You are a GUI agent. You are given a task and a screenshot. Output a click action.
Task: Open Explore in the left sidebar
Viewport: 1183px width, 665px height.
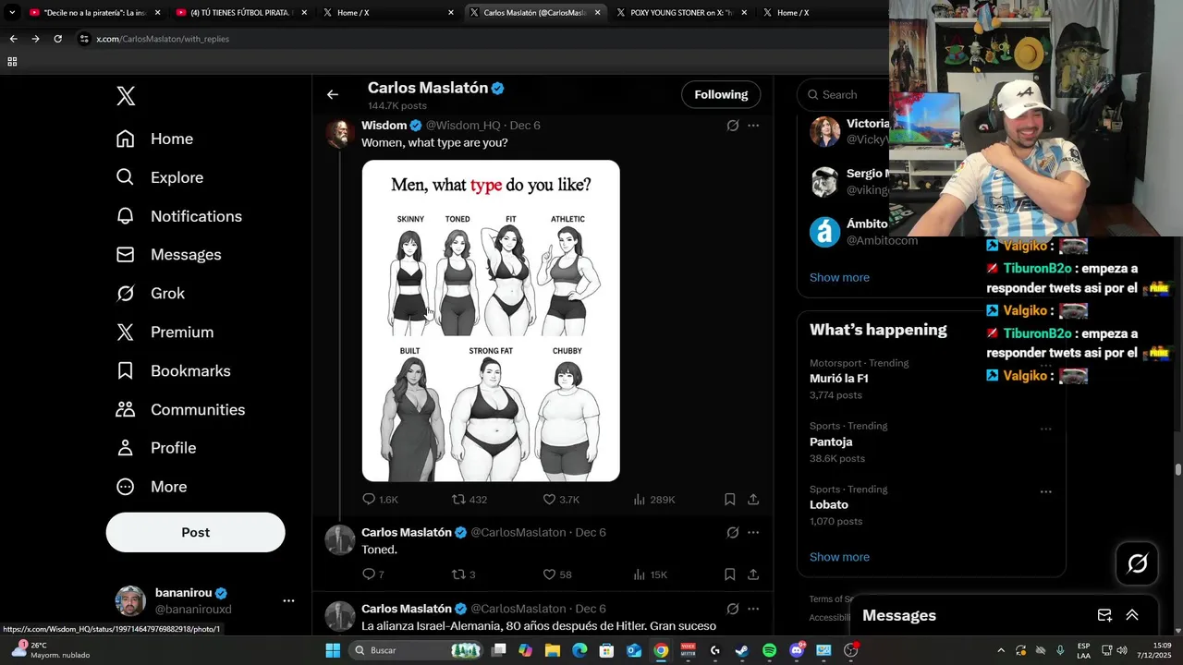pos(159,177)
